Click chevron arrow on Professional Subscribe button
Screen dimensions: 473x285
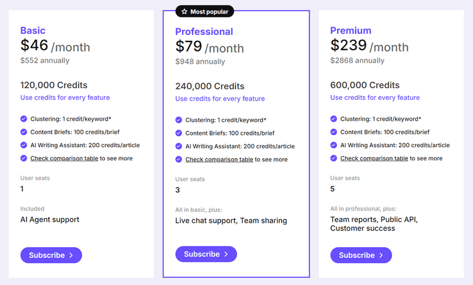point(226,254)
